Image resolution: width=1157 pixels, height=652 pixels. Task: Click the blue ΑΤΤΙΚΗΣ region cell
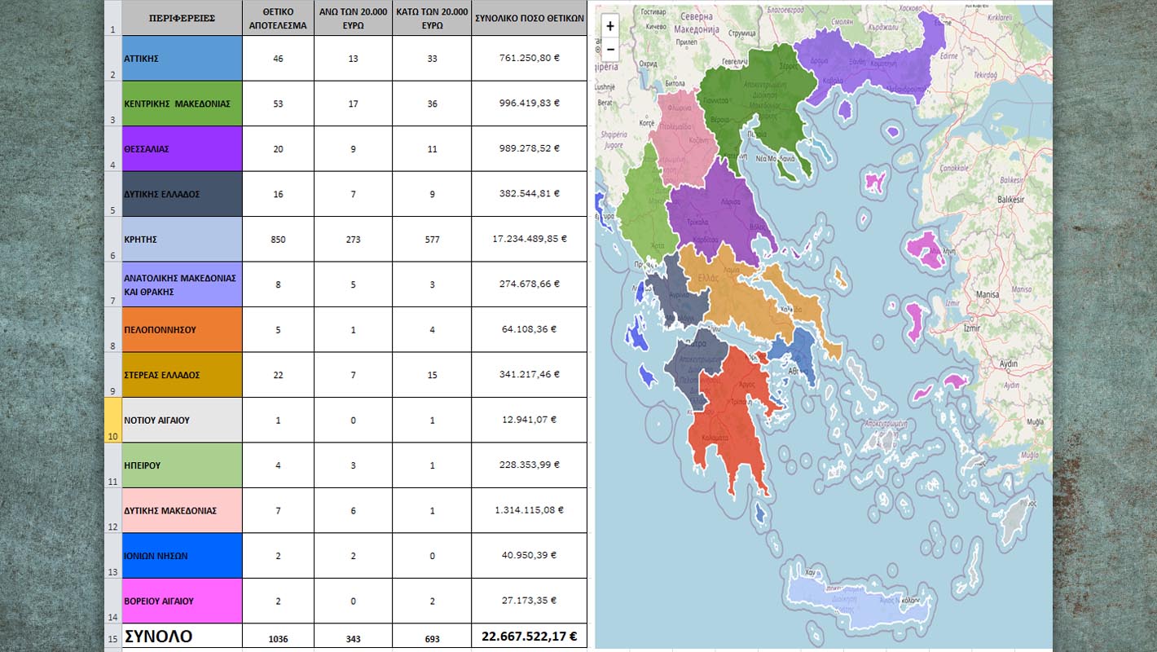(182, 59)
